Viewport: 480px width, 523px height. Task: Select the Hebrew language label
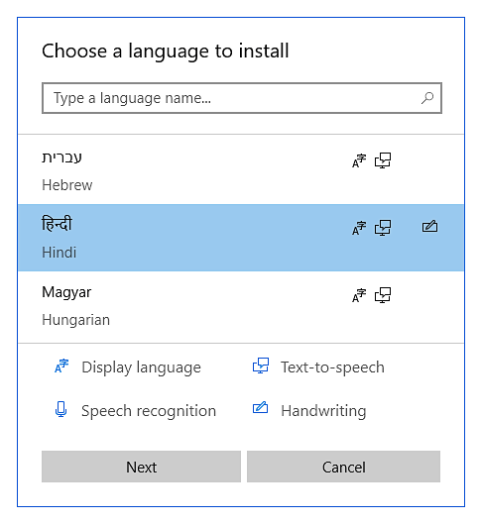pyautogui.click(x=67, y=185)
